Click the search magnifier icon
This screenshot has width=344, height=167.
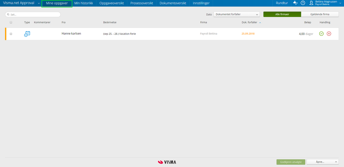(x=8, y=15)
